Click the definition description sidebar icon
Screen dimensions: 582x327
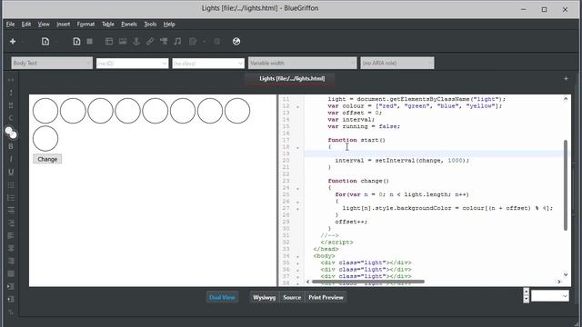pos(11,223)
